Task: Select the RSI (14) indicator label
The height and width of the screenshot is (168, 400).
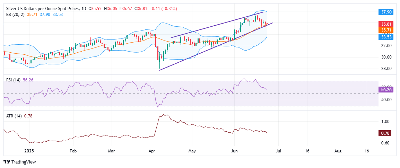Action: click(10, 79)
